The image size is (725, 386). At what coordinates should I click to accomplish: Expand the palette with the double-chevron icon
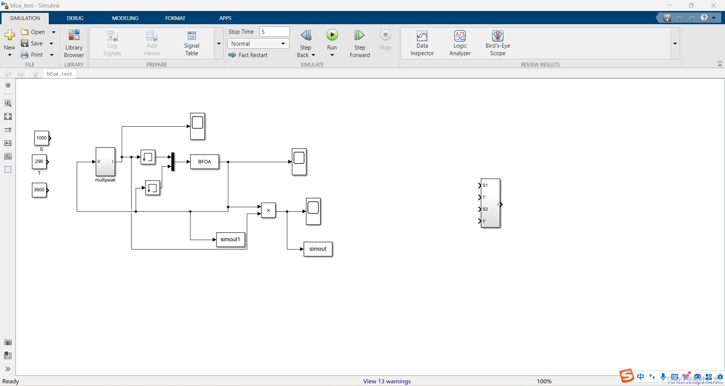(8, 369)
